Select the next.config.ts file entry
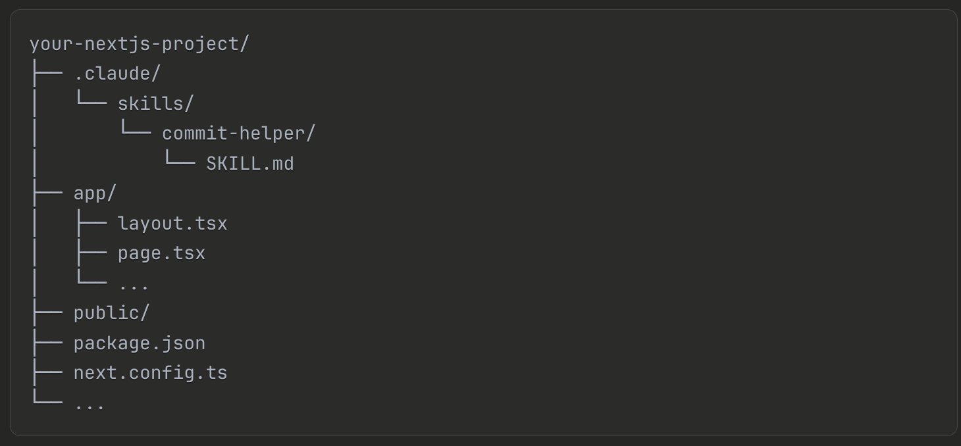Image resolution: width=961 pixels, height=446 pixels. (150, 373)
